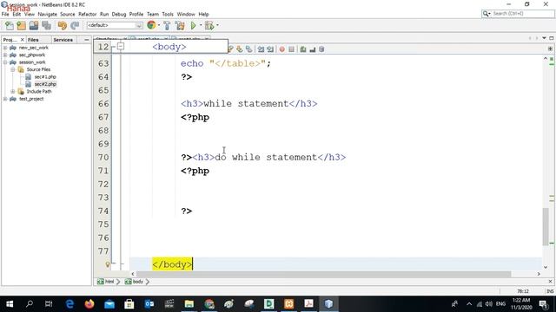Expand the test_project node
Screen dimensions: 556x312
pyautogui.click(x=5, y=99)
